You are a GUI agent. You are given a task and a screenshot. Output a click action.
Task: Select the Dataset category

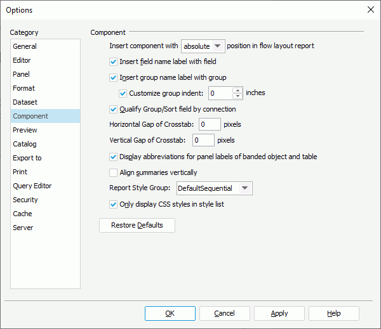coord(45,102)
